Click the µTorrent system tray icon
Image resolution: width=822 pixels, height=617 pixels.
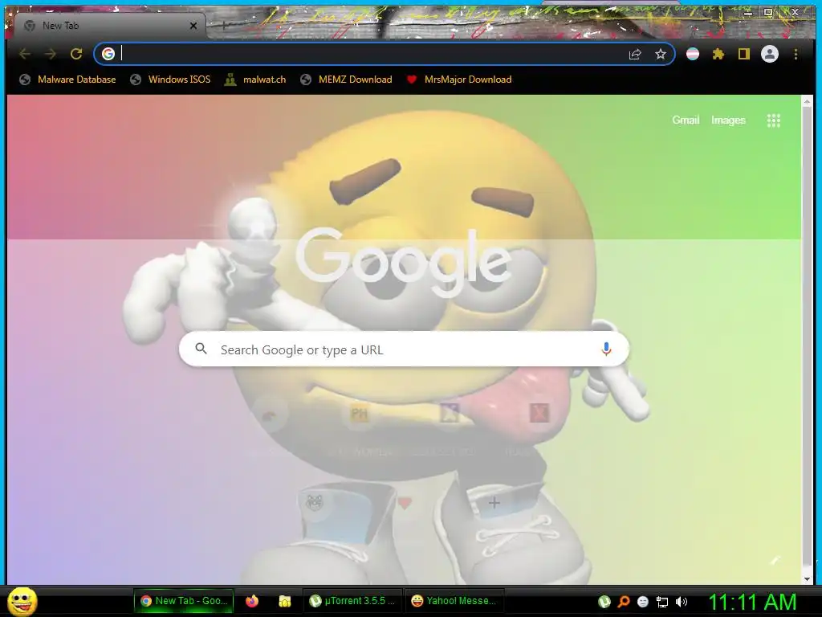click(604, 601)
